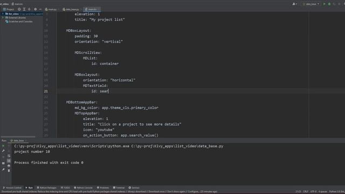This screenshot has height=194, width=345.
Task: Click the green Run button in toolbar
Action: 324,4
